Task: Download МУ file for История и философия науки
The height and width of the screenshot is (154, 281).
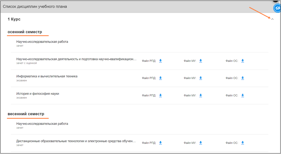Action: point(201,95)
